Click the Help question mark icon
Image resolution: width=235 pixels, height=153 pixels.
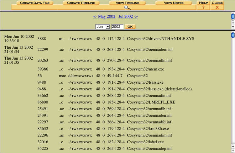point(203,7)
